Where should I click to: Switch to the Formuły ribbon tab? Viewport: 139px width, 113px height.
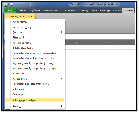(83, 11)
